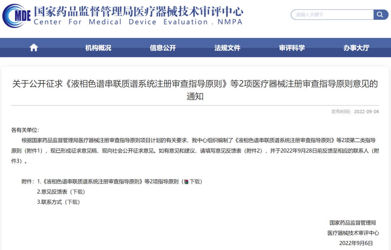The image size is (391, 250).
Task: Click the CMDE logo emblem
Action: pos(17,16)
